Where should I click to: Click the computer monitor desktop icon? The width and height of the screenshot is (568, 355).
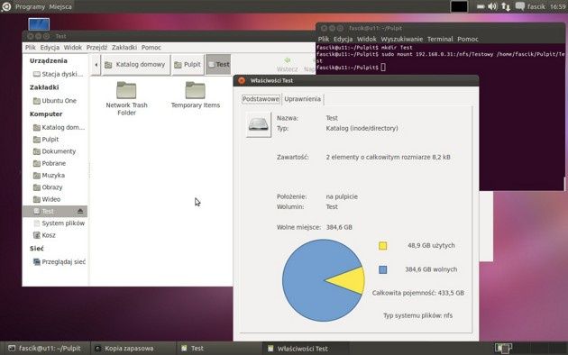(39, 24)
